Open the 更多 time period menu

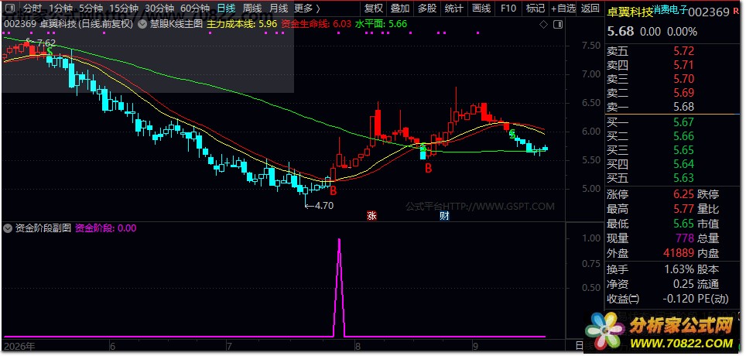pos(307,8)
